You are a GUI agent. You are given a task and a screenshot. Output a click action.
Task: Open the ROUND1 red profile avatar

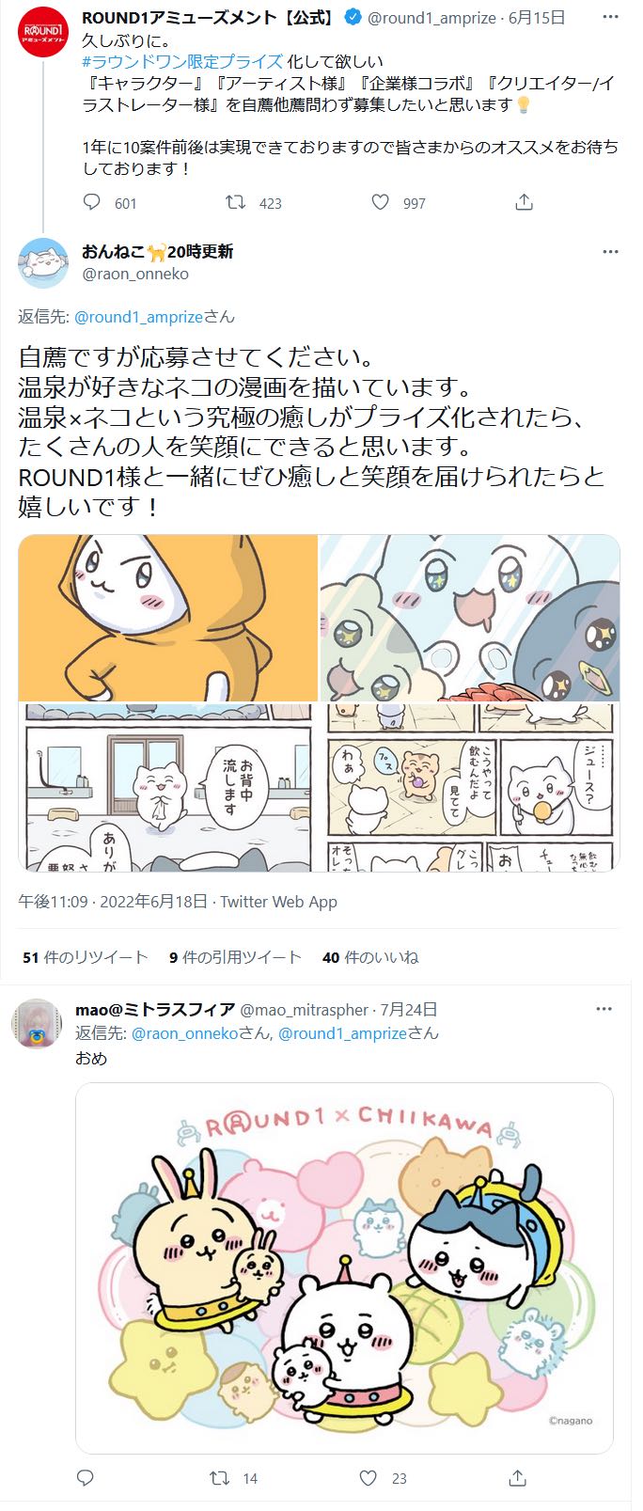click(x=43, y=32)
